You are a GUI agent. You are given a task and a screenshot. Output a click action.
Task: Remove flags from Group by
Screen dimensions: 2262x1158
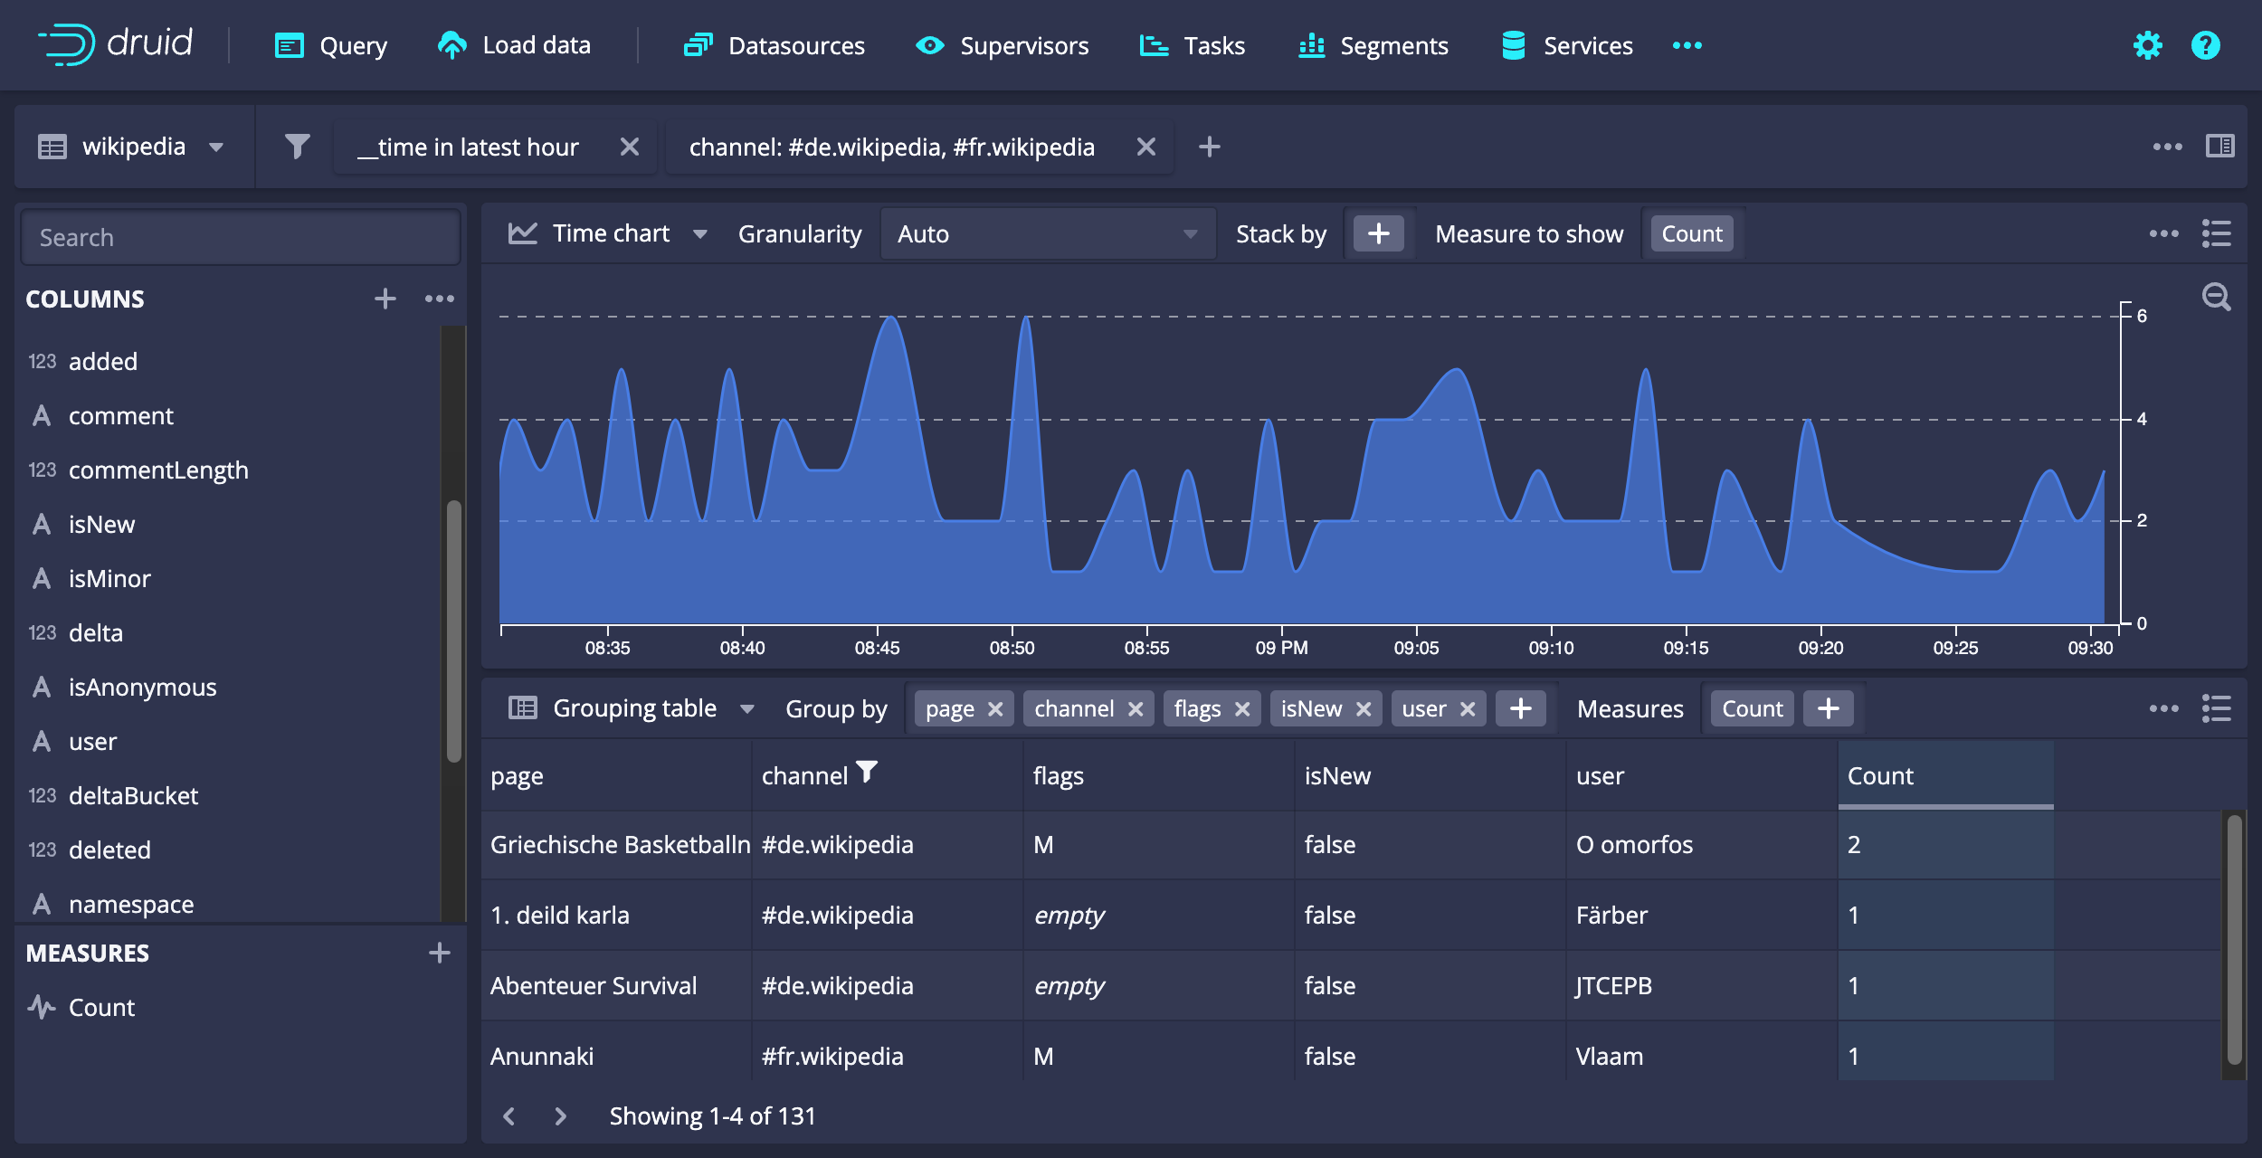pos(1242,709)
